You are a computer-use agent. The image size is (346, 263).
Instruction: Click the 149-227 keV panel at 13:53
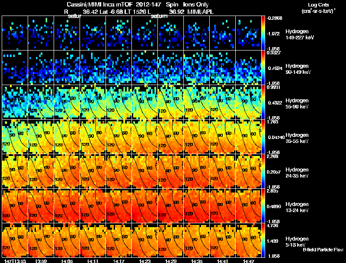pos(15,33)
